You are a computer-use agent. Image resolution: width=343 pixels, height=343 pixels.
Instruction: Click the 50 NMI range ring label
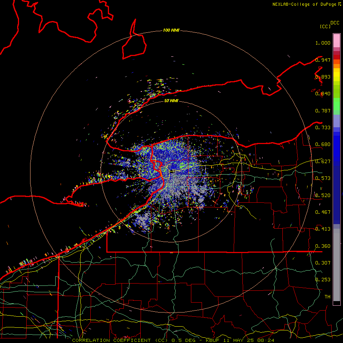pyautogui.click(x=171, y=101)
